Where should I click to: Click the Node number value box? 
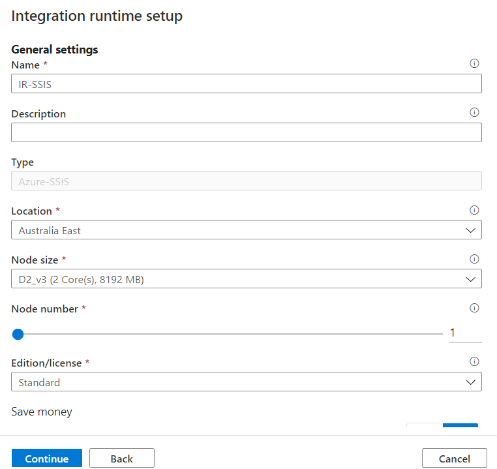pos(465,333)
